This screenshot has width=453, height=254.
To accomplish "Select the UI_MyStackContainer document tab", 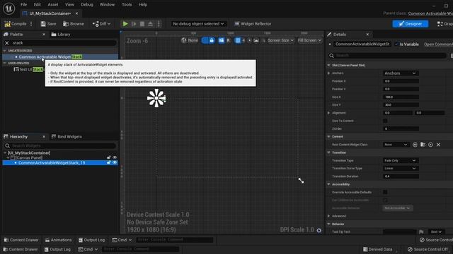I will coord(50,13).
